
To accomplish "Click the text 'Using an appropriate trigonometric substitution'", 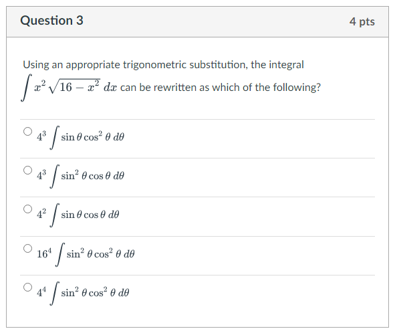I will tap(134, 65).
